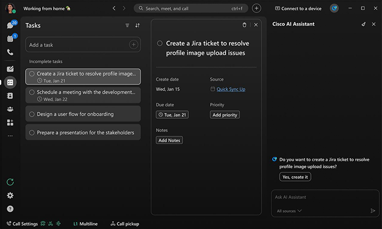
Task: Go forward with the right arrow
Action: [x=124, y=8]
